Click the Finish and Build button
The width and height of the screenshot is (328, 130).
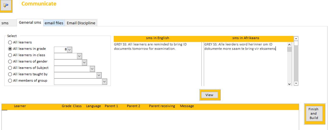click(314, 113)
